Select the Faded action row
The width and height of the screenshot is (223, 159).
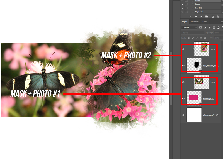[x=208, y=4]
